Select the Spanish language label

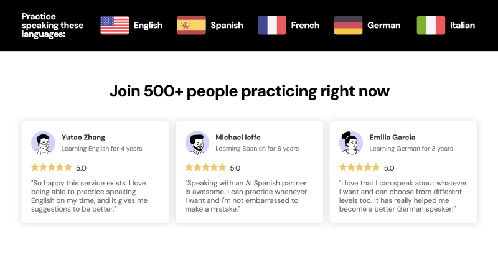[x=227, y=25]
